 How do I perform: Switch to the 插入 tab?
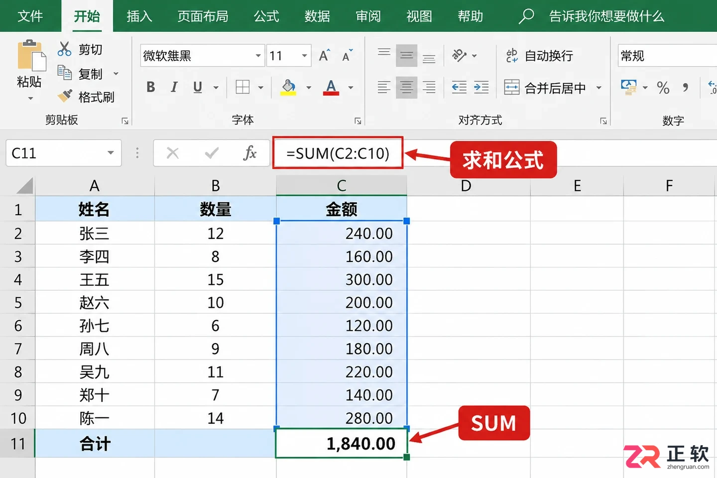(x=139, y=16)
